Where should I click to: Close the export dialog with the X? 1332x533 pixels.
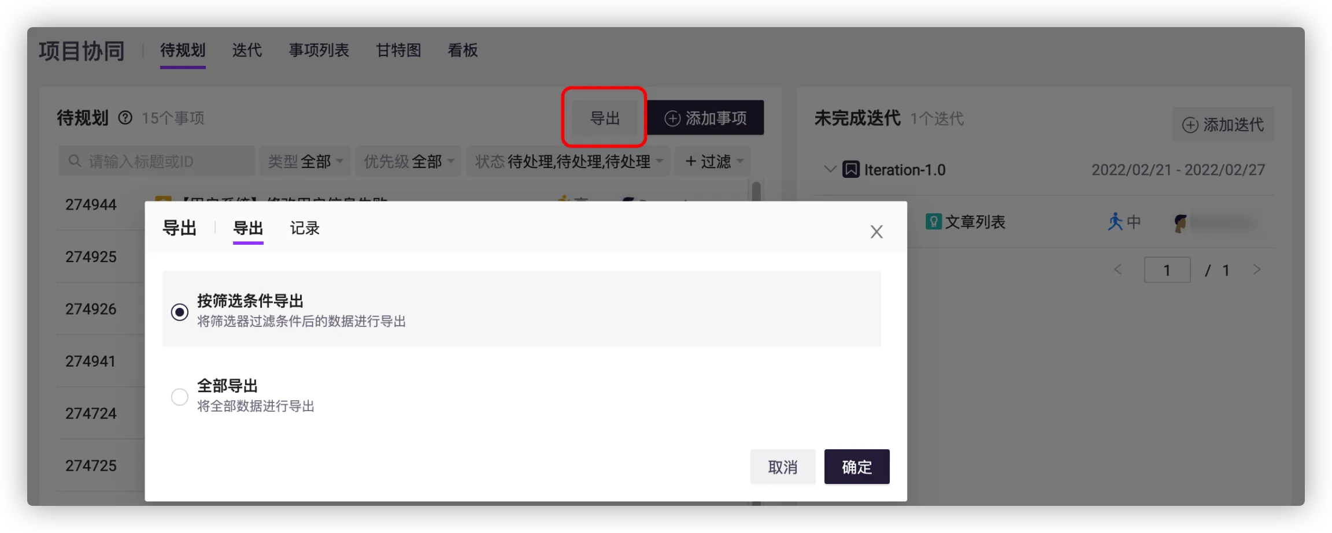tap(876, 232)
